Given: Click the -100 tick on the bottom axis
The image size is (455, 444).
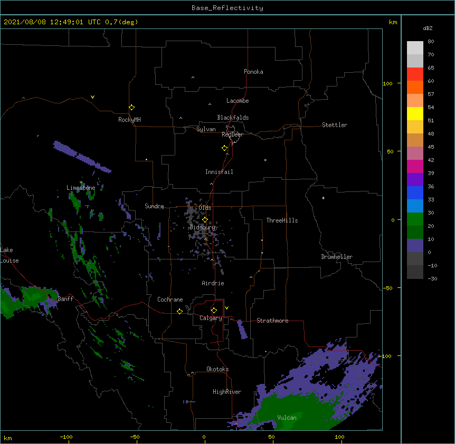Looking at the screenshot, I should [x=66, y=437].
